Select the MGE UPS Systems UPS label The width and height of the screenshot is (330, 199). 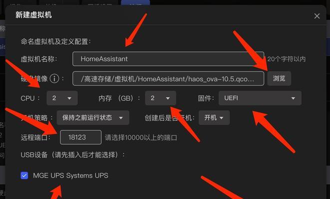coord(70,175)
